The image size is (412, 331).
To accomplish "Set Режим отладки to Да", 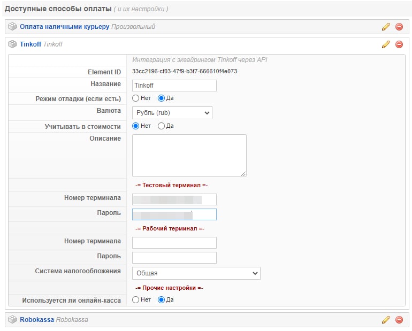I will (x=161, y=98).
